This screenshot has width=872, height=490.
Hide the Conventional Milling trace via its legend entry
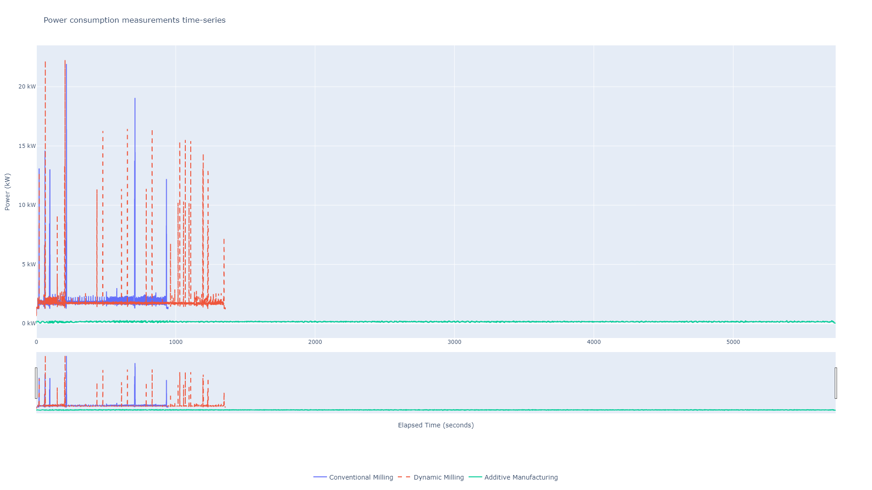[x=361, y=477]
